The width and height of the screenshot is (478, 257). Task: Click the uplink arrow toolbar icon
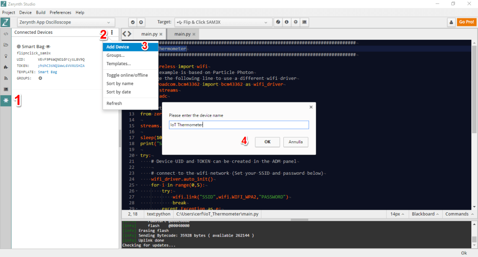pos(141,22)
